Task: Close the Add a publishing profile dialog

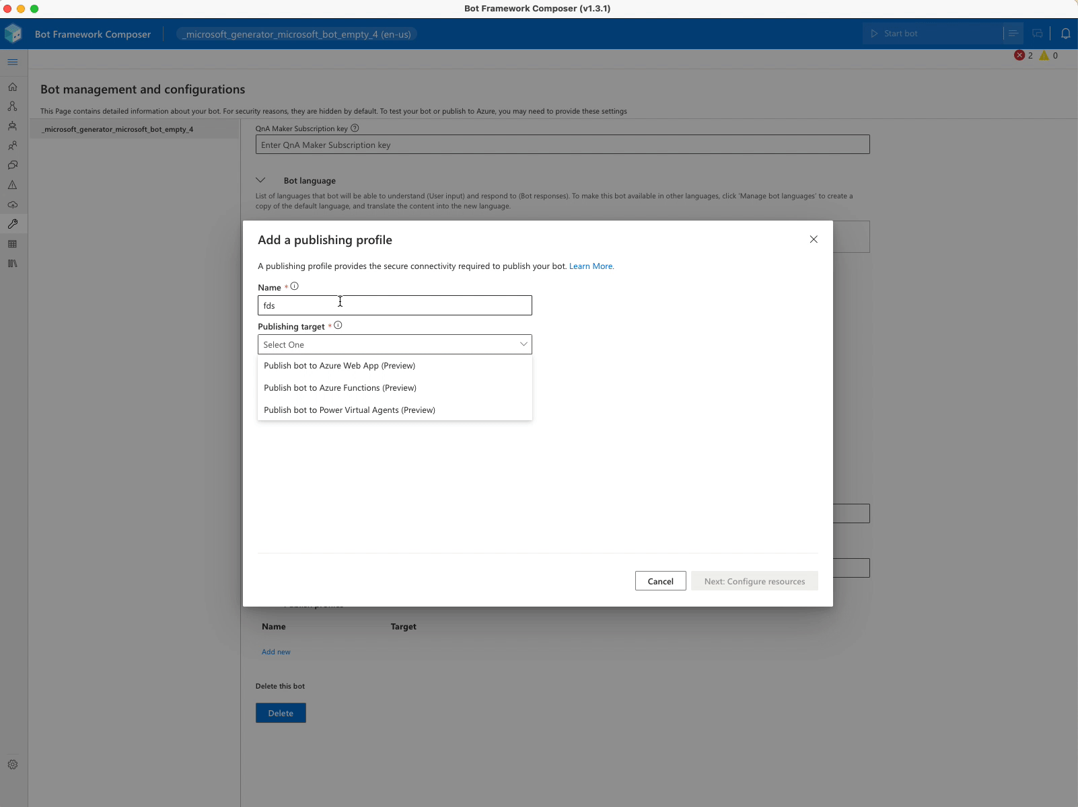Action: tap(814, 239)
